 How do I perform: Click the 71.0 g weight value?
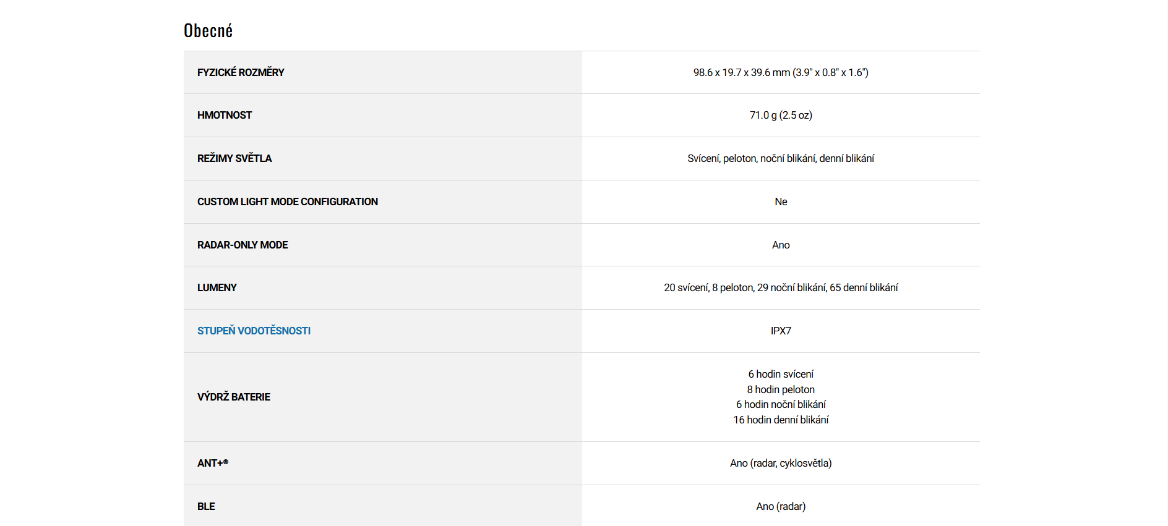point(780,115)
